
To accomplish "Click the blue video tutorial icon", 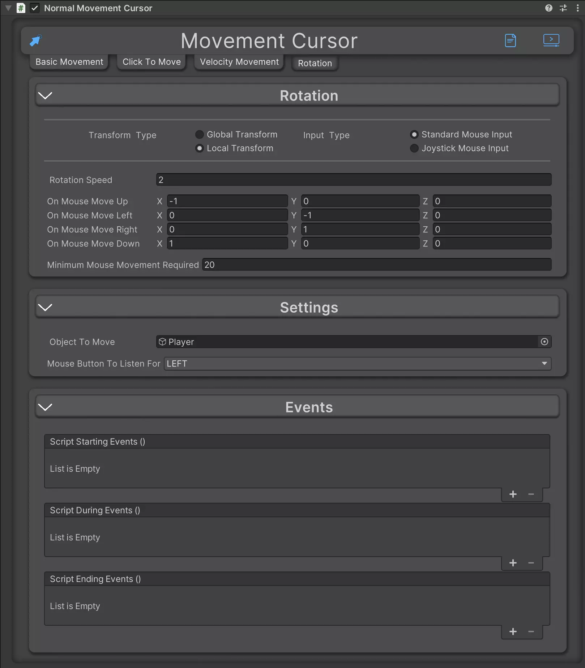I will point(551,40).
